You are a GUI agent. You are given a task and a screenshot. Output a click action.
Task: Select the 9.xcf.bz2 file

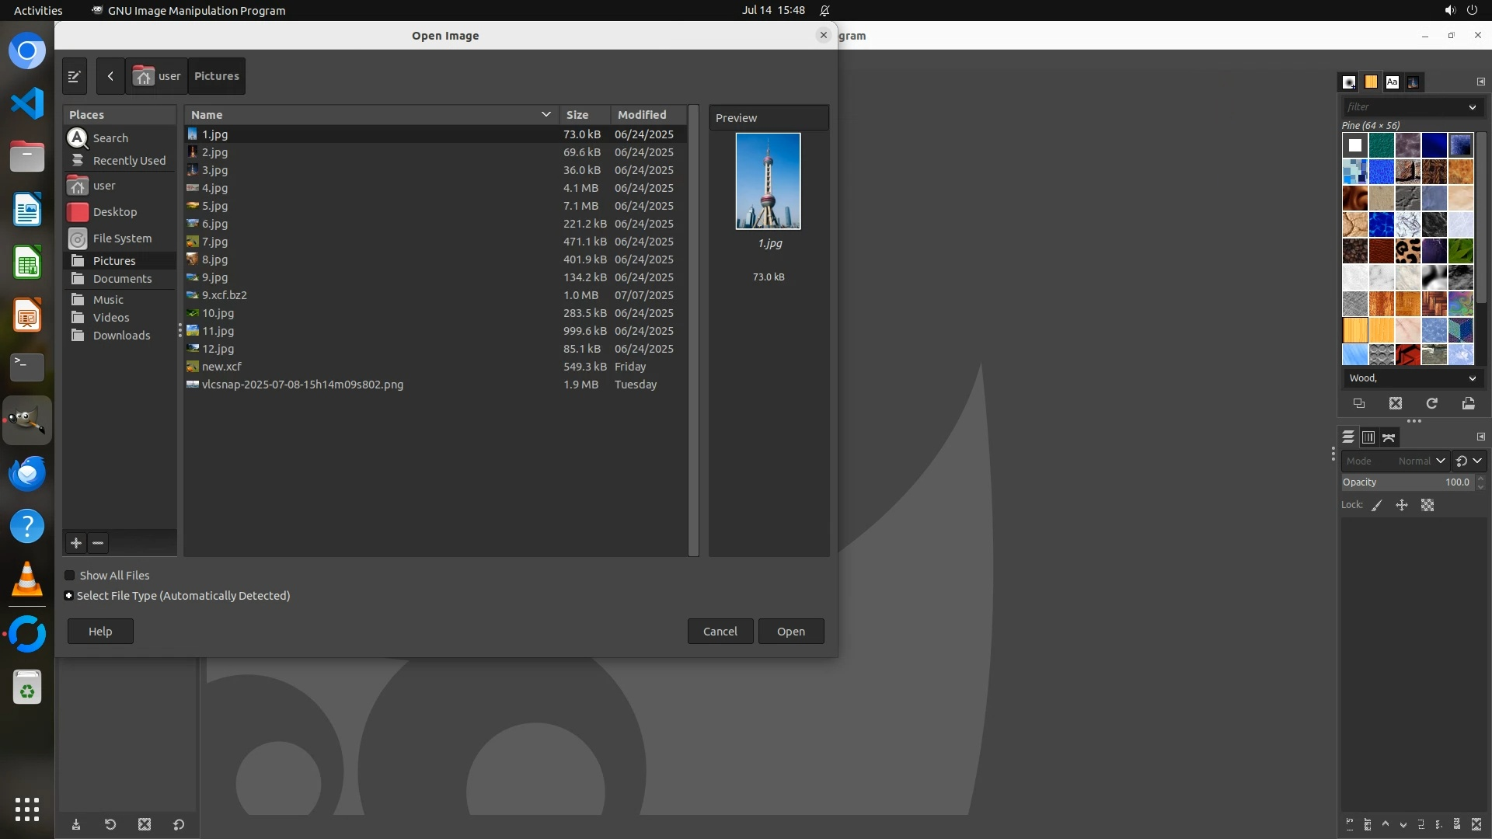pyautogui.click(x=224, y=295)
